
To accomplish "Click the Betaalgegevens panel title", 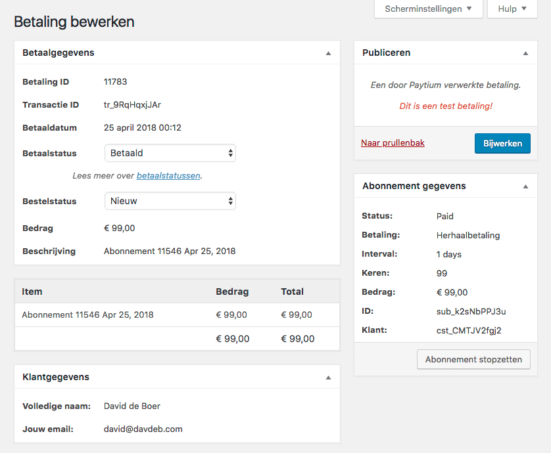I will point(59,53).
